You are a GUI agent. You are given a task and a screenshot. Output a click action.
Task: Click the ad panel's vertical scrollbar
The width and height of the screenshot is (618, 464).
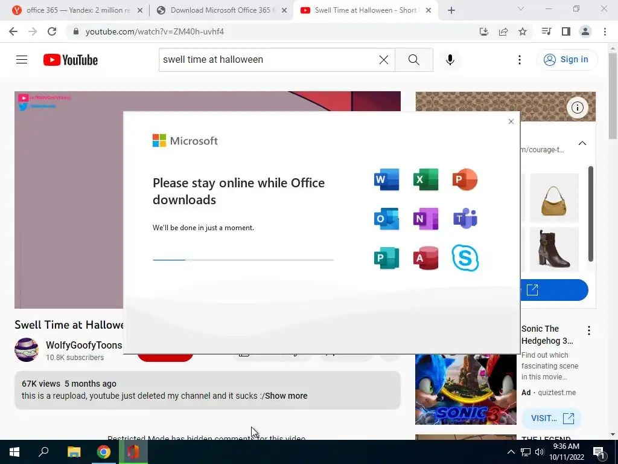[590, 214]
